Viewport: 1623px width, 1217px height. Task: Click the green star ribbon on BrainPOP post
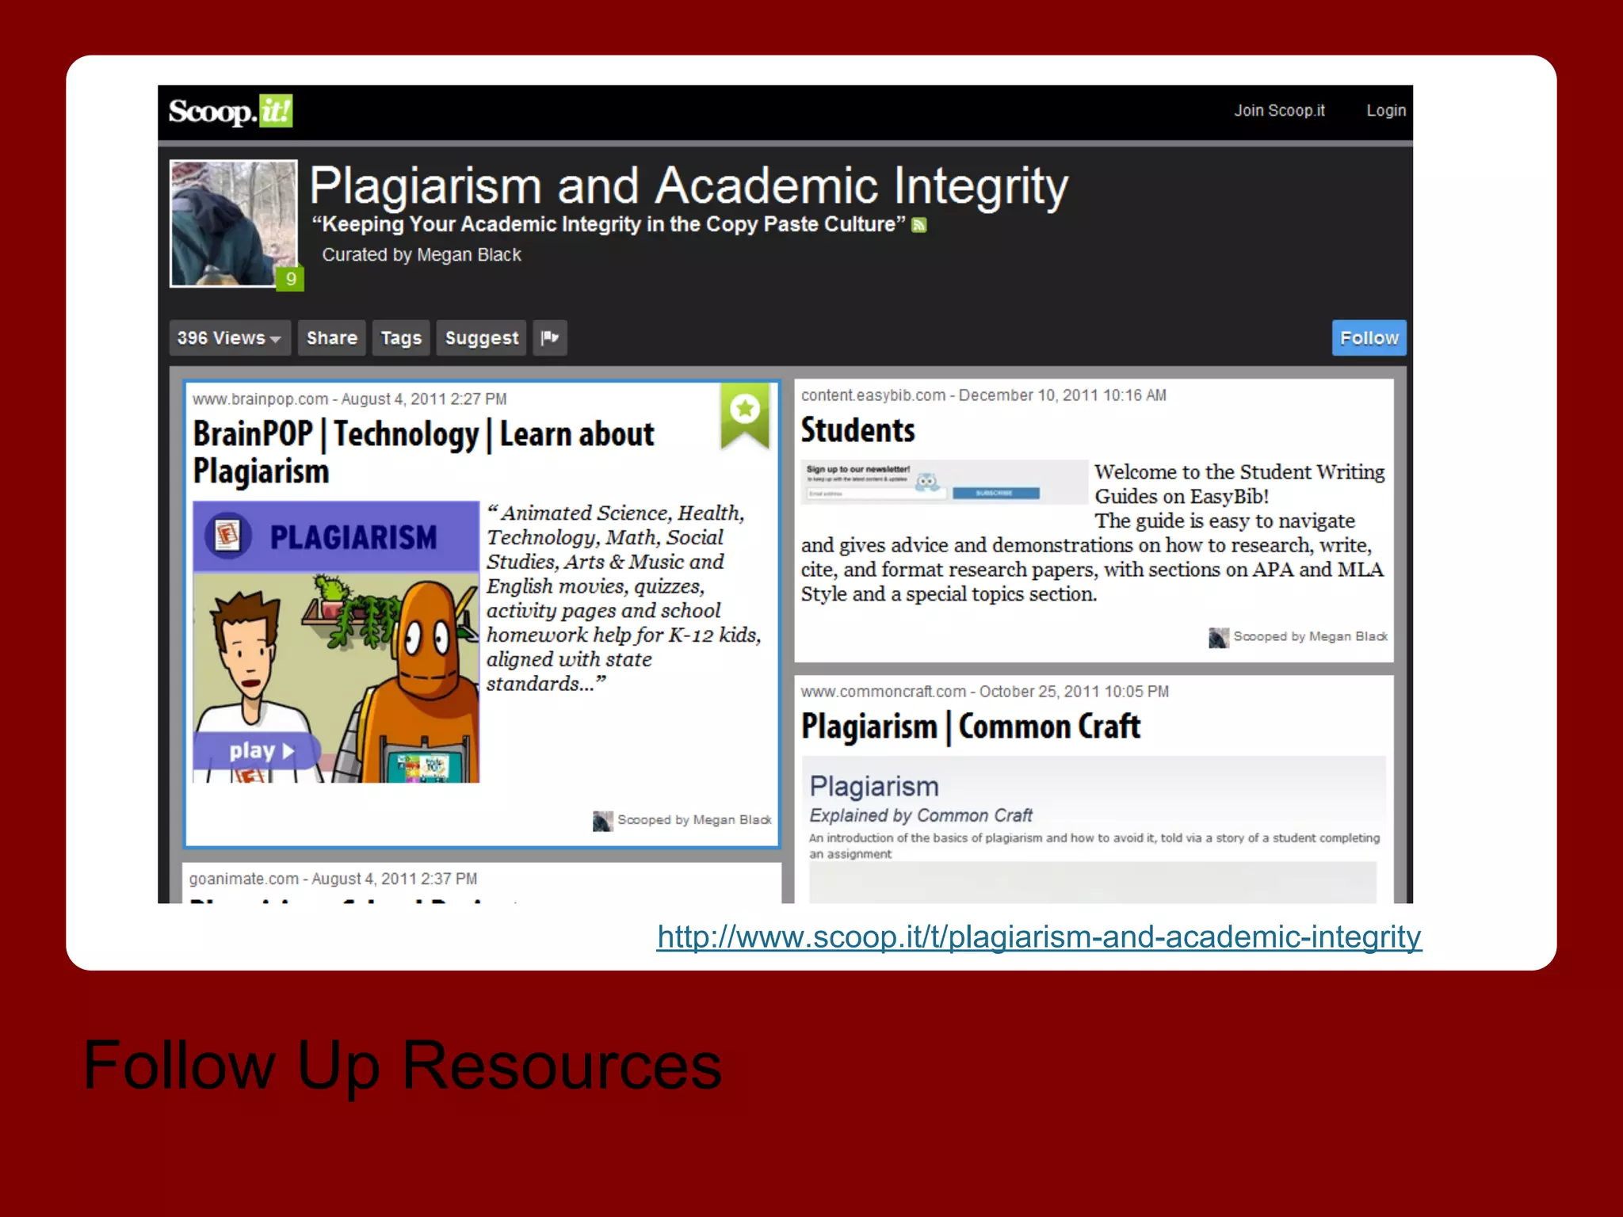tap(745, 416)
